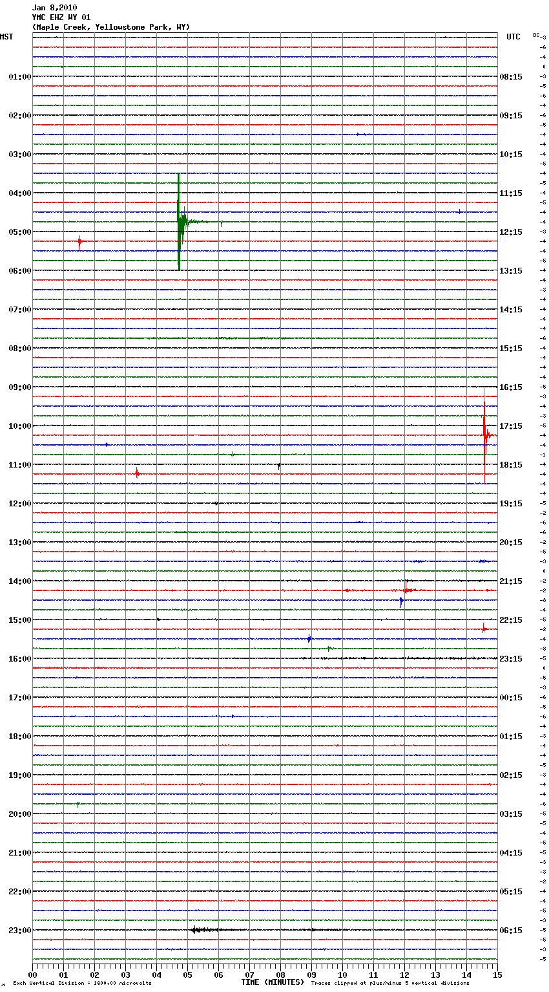The width and height of the screenshot is (549, 992).
Task: Click the Maple Creek, Yellowstone Park location text
Action: [x=110, y=27]
